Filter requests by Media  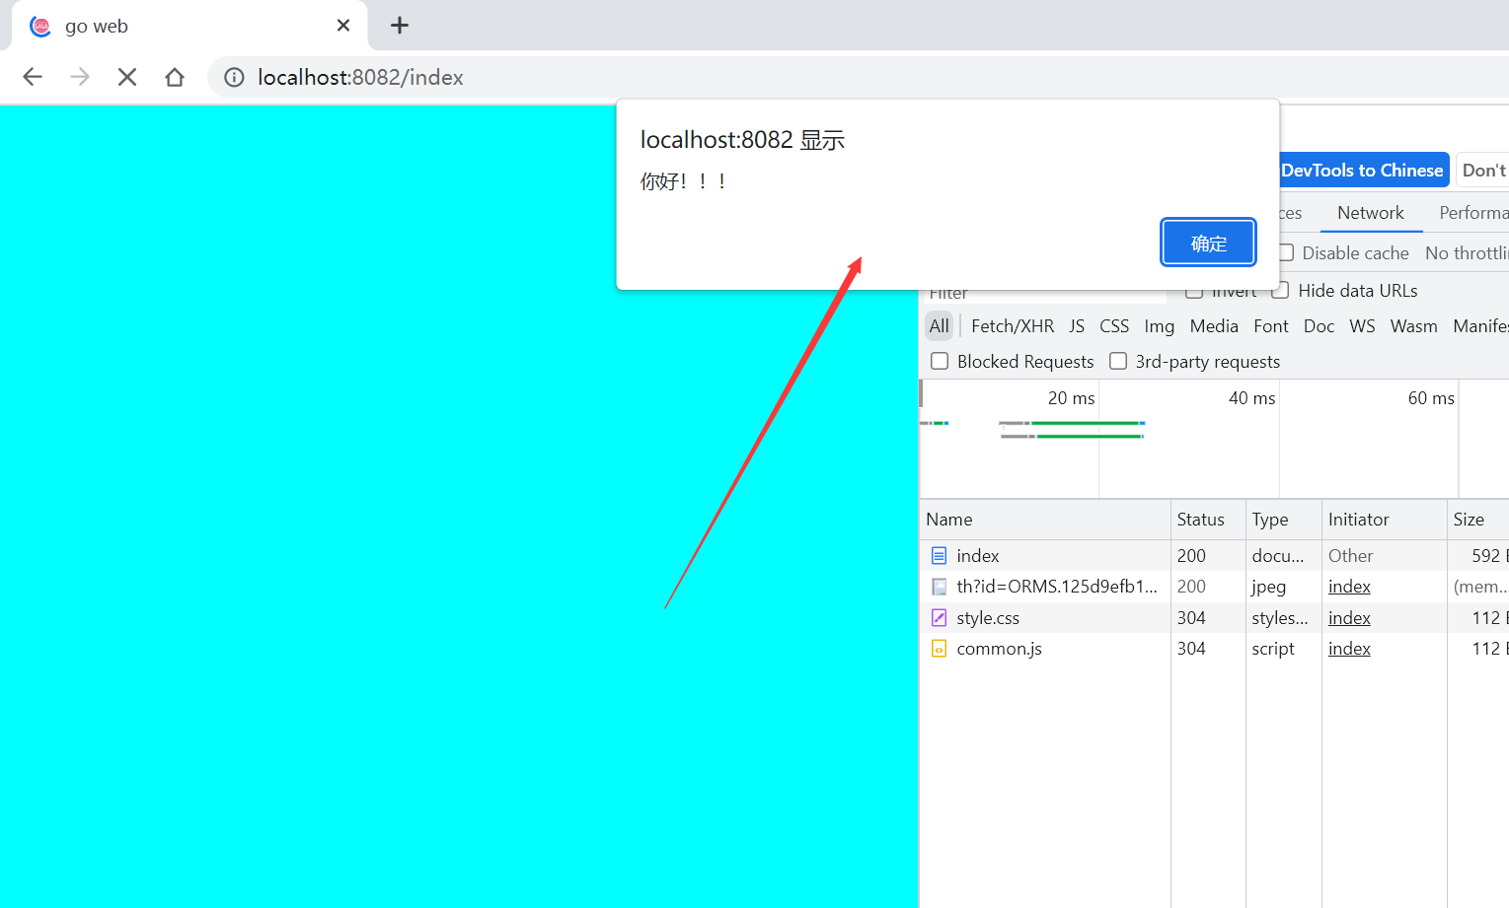pos(1214,326)
